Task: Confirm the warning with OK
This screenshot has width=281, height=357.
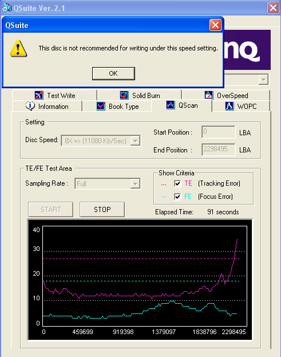Action: pyautogui.click(x=113, y=73)
